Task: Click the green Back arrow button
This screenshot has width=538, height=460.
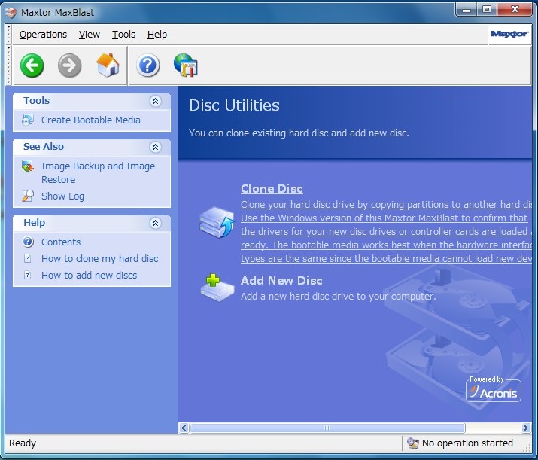Action: pyautogui.click(x=32, y=65)
